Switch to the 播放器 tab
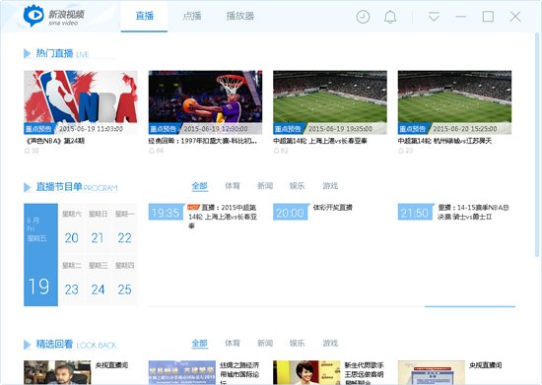The width and height of the screenshot is (542, 385). coord(240,16)
